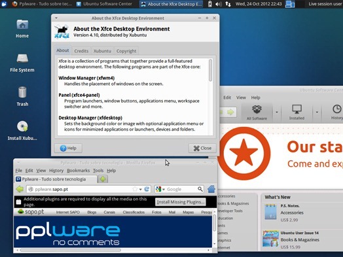Screen dimensions: 343x257
Task: Launch the Install Xubuntu desktop icon
Action: pos(22,131)
